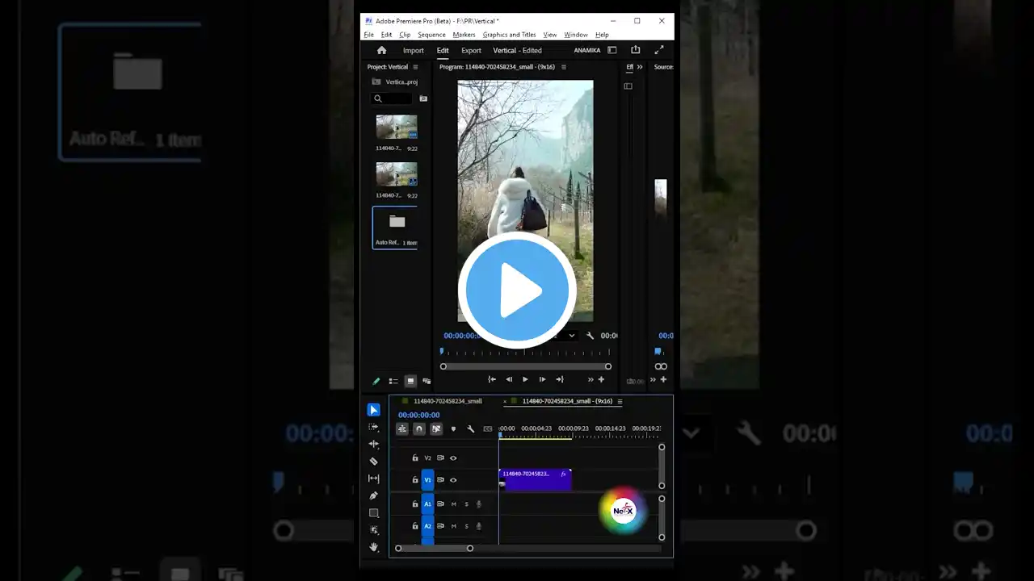Solo track A1
Image resolution: width=1034 pixels, height=581 pixels.
466,504
